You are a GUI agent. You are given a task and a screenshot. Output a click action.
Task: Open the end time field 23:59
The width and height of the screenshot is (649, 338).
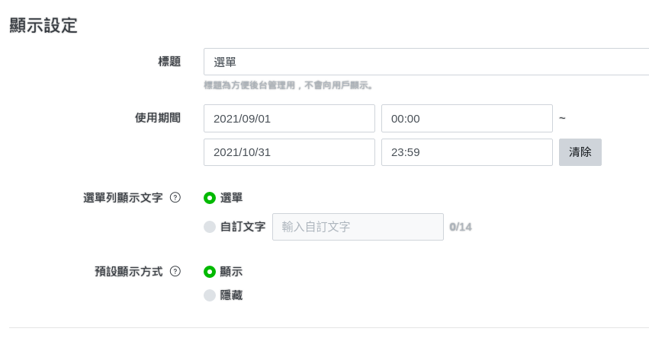(467, 152)
